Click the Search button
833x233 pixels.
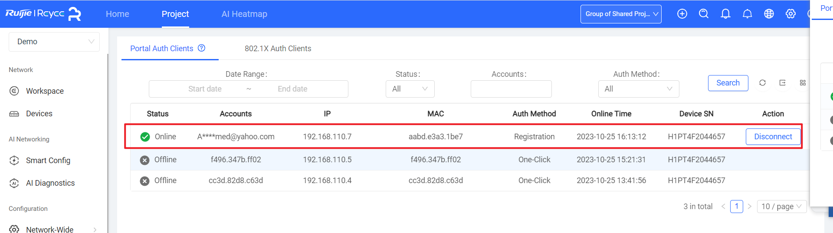tap(728, 83)
